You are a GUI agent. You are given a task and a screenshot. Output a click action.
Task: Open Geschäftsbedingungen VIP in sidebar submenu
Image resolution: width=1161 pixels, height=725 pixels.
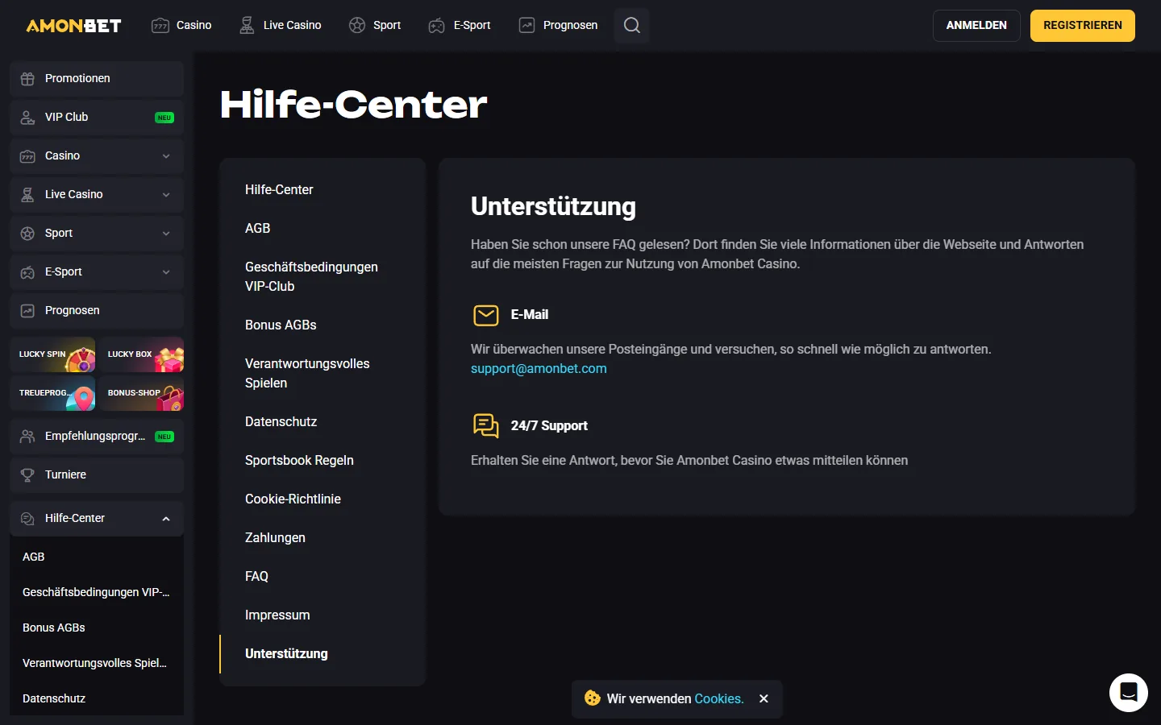coord(97,592)
